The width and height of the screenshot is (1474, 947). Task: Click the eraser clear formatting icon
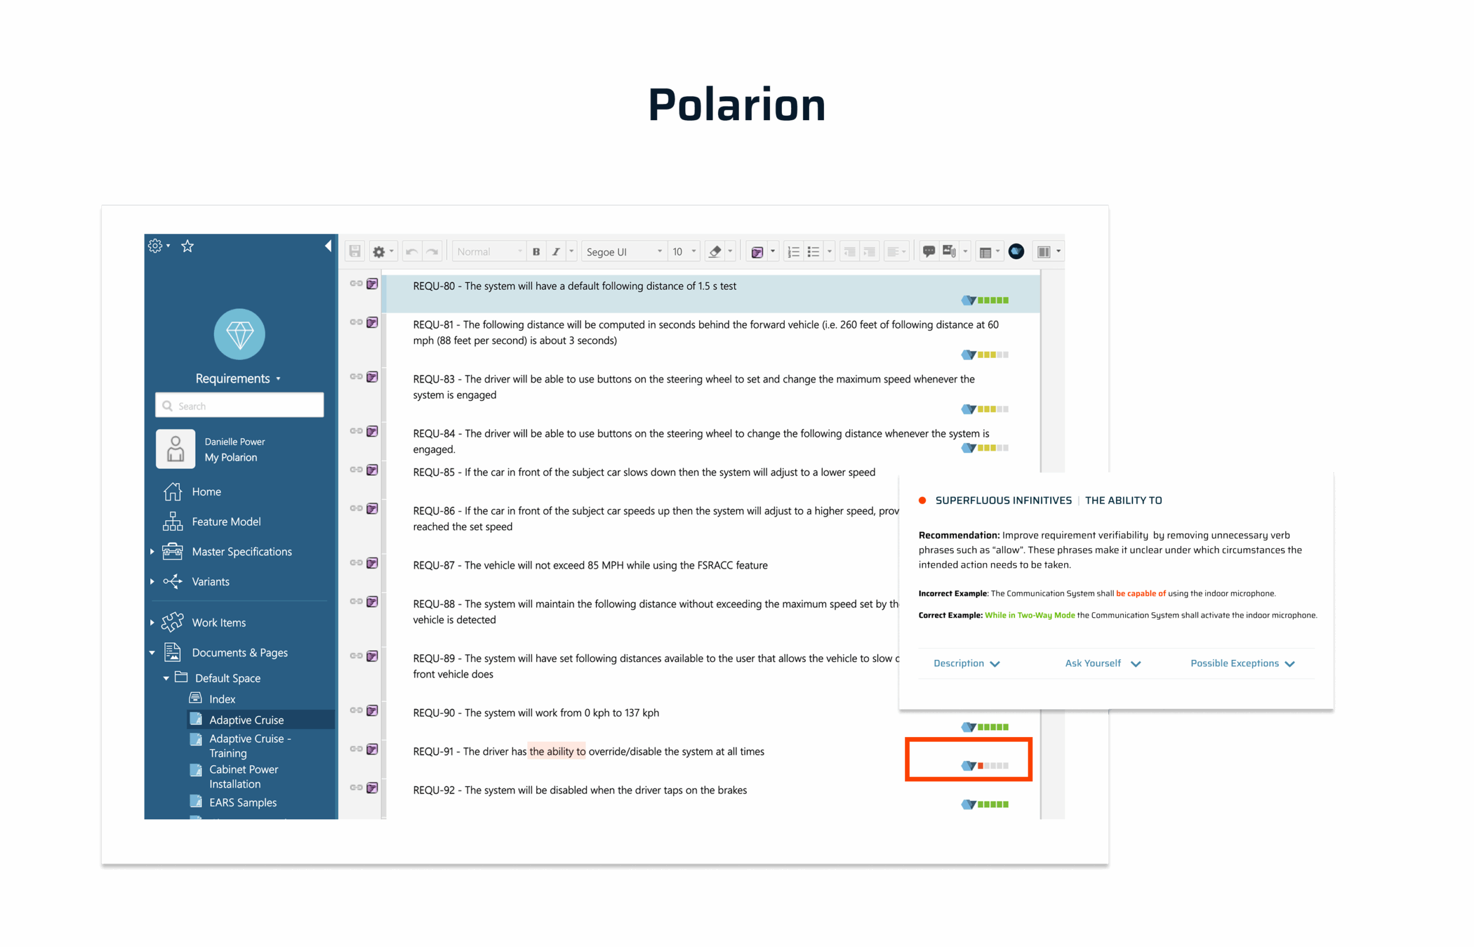(715, 251)
